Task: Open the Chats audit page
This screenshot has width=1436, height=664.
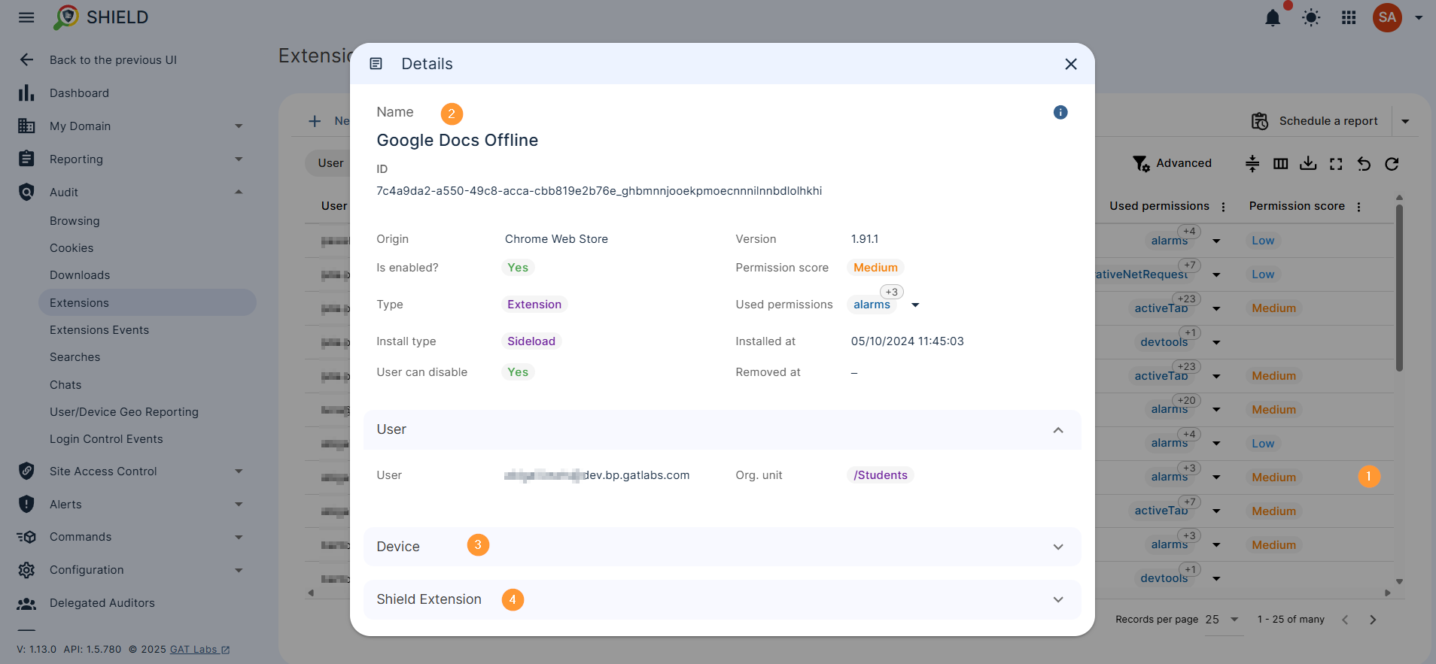Action: click(x=65, y=385)
